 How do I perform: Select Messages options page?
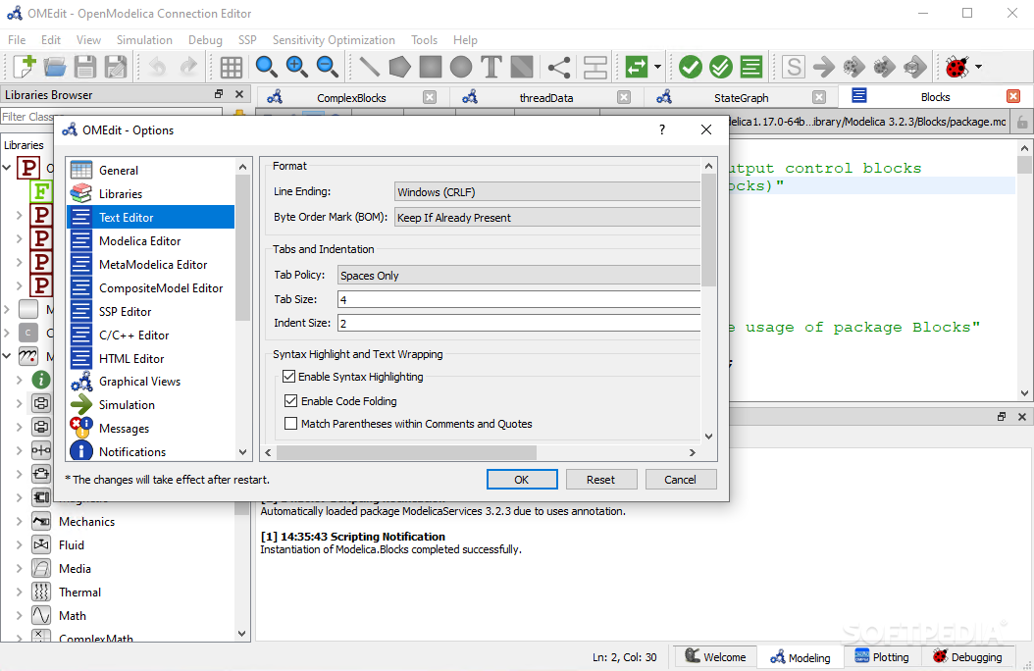tap(151, 429)
